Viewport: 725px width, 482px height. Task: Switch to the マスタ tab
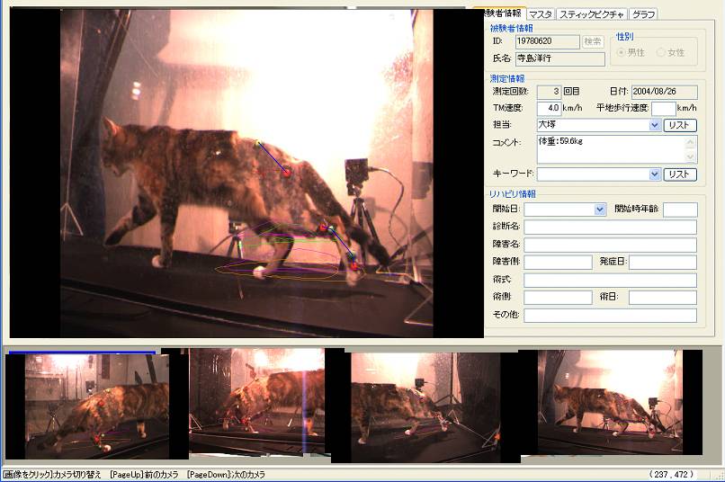(540, 14)
